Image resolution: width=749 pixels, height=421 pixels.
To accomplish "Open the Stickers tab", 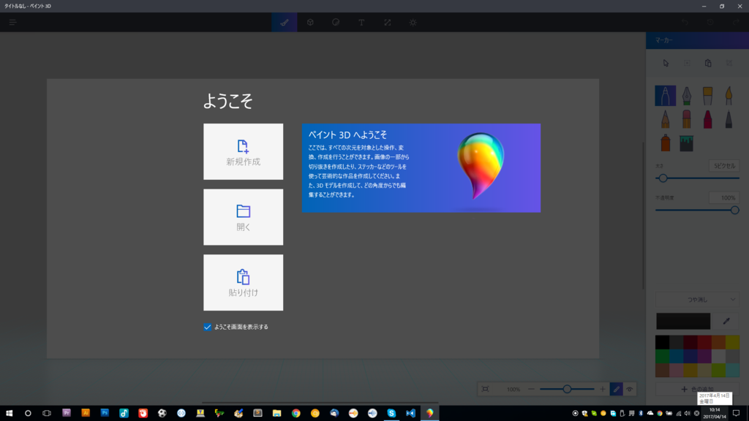I will point(336,23).
